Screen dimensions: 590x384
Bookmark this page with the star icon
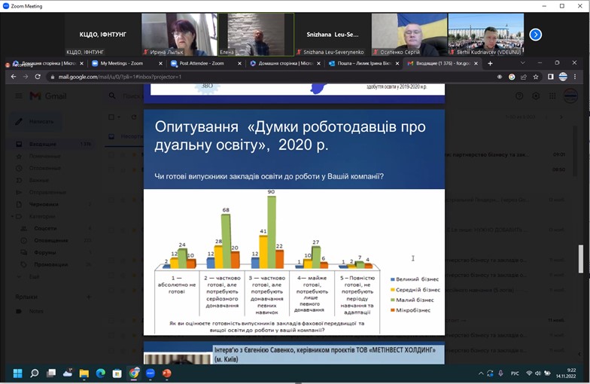click(x=536, y=77)
